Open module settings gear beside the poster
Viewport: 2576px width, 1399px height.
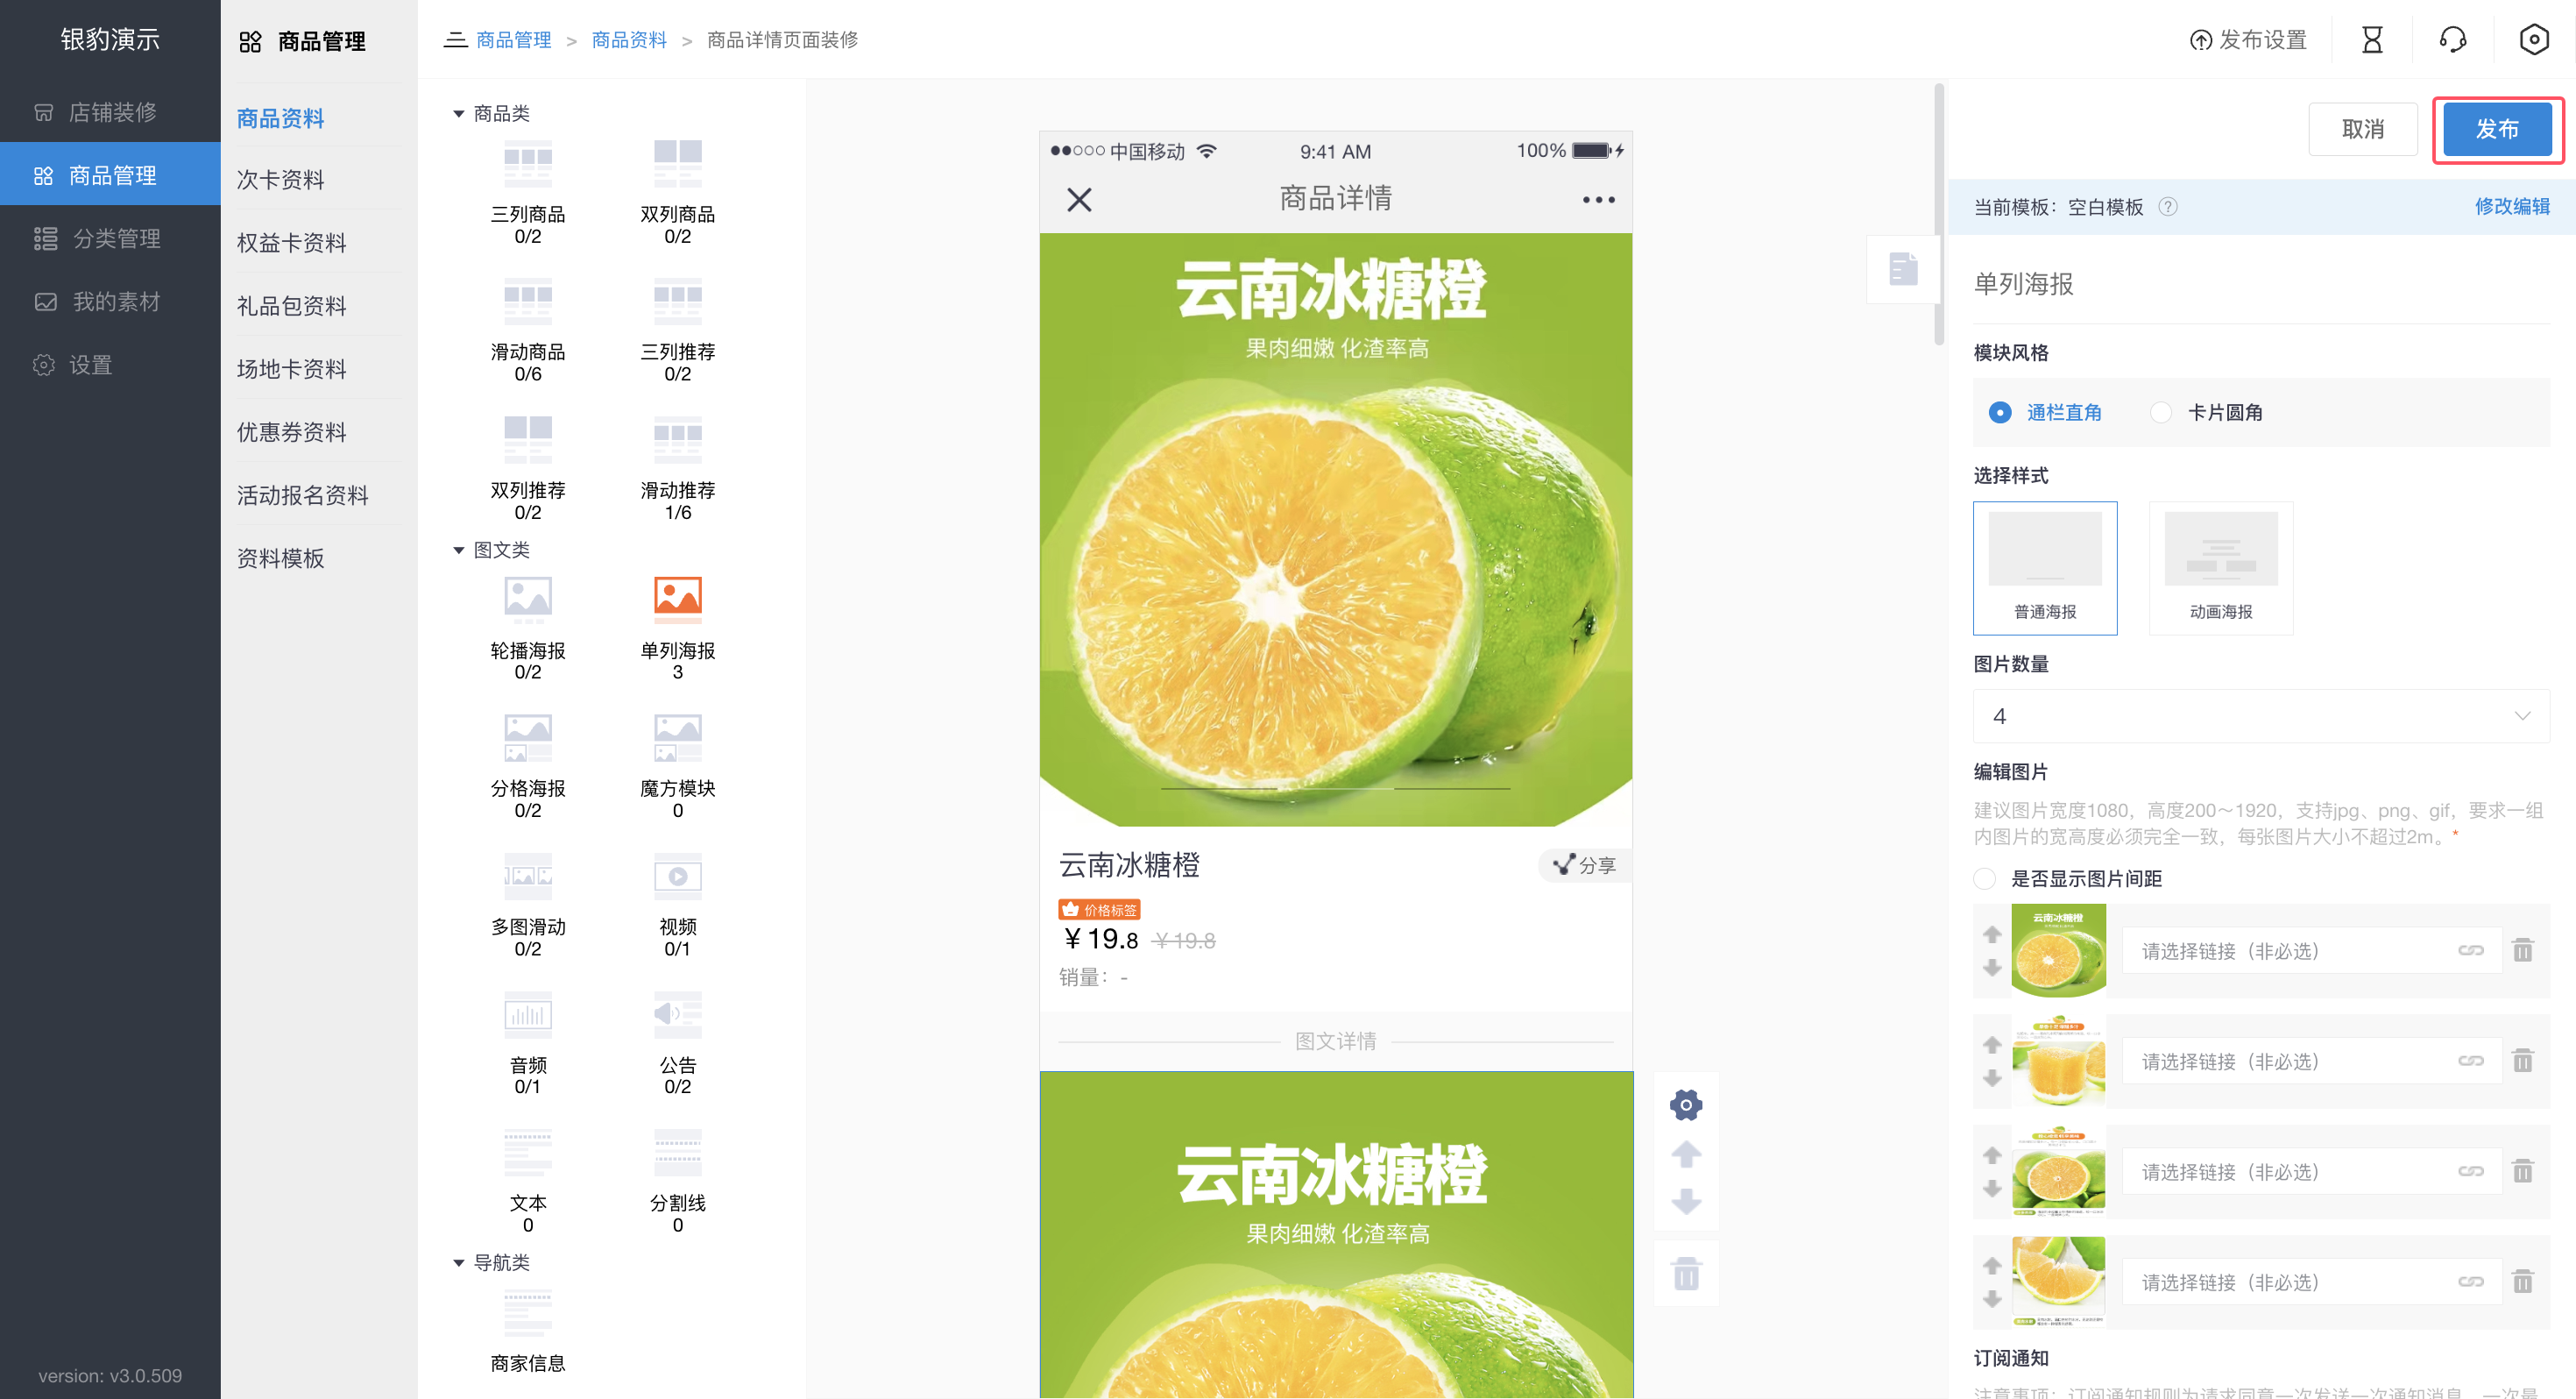pos(1686,1104)
